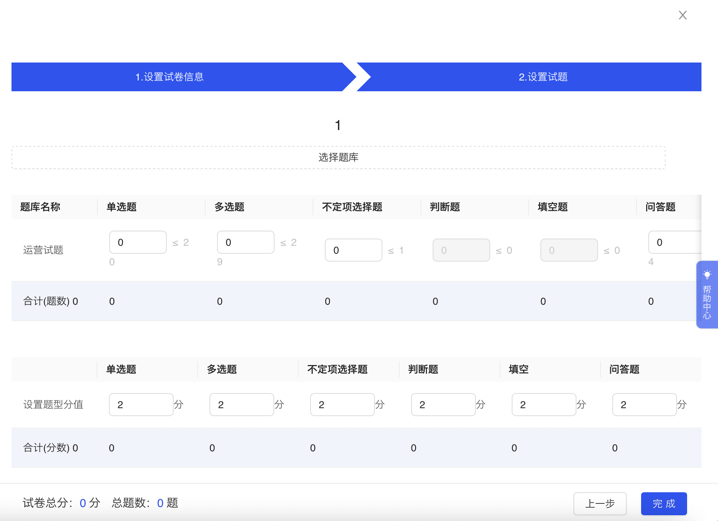Screen dimensions: 718x521
Task: Click the 上一步 button
Action: [600, 503]
